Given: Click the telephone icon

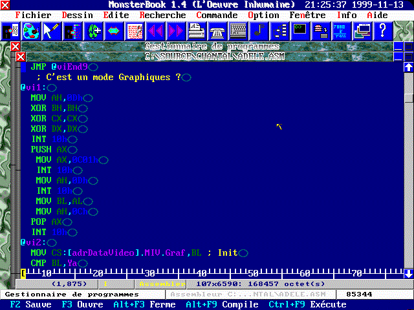Looking at the screenshot, I should [x=217, y=31].
